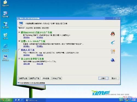Viewport: 137px width, 102px height.
Task: Click the ADSL description line under its title
Action: [40, 62]
